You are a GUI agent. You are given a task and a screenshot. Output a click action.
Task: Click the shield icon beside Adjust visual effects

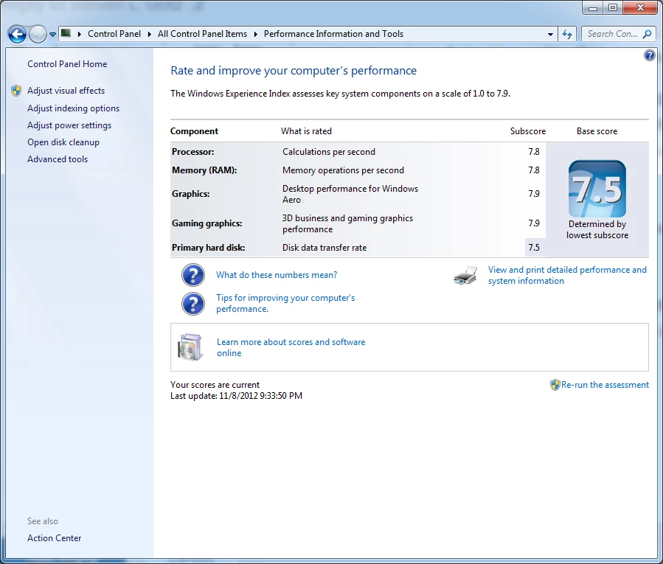pos(16,91)
